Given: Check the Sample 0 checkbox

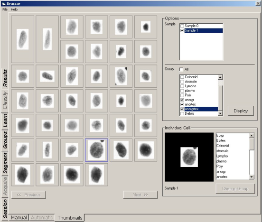Looking at the screenshot, I should click(x=182, y=26).
